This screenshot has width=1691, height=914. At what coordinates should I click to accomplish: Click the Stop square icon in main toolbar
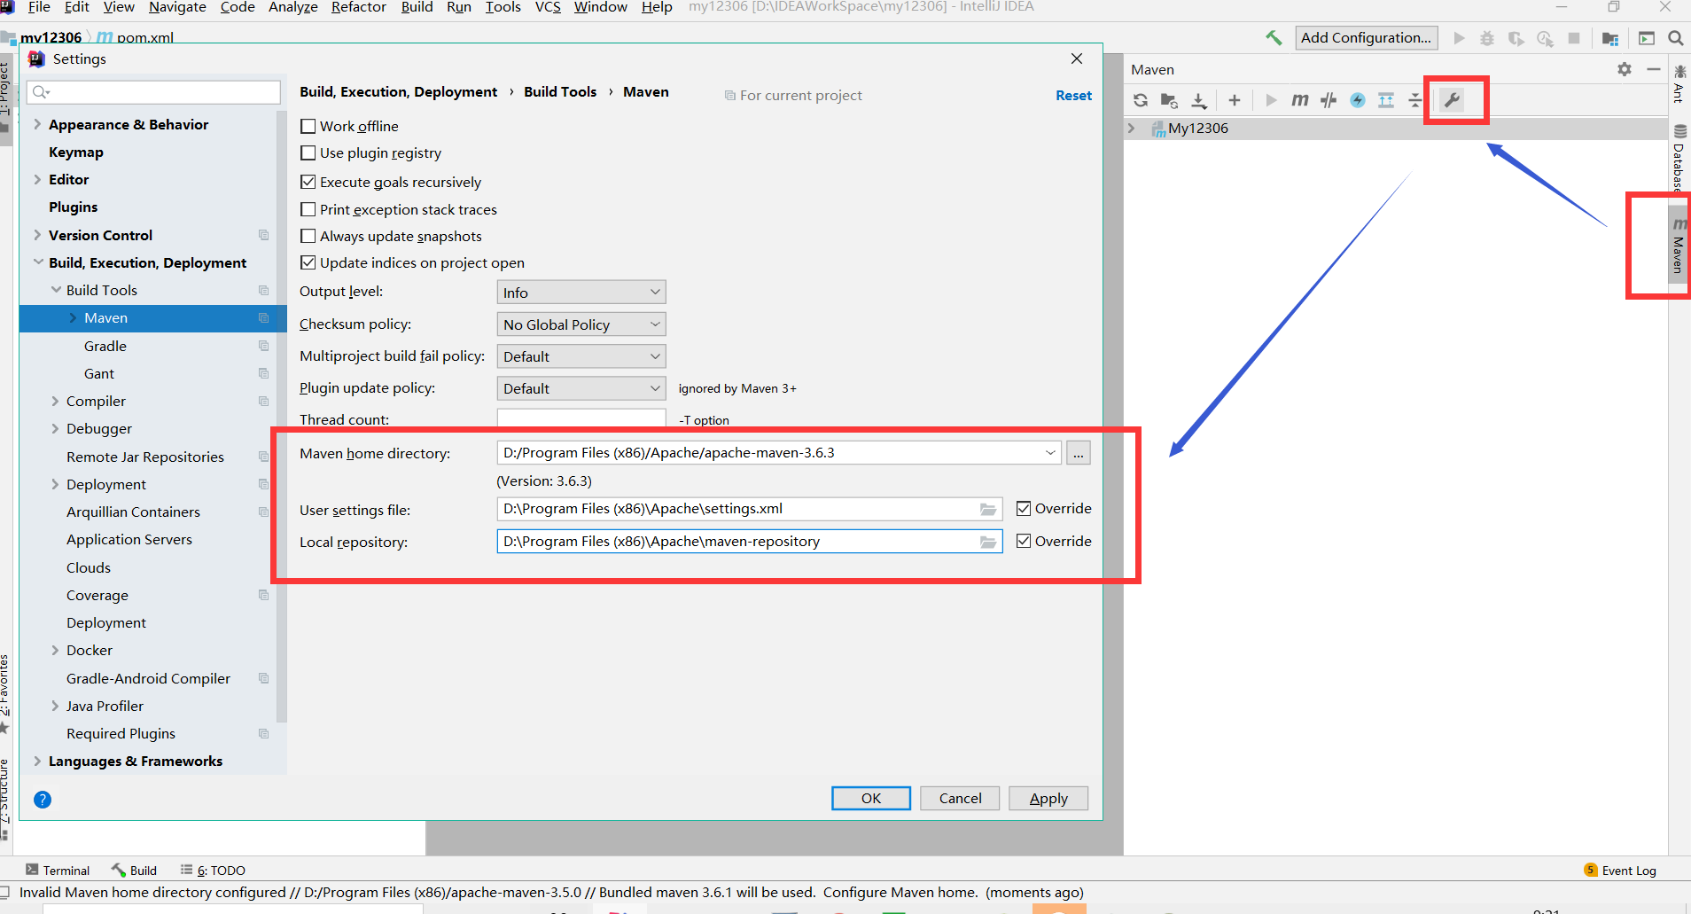tap(1574, 38)
